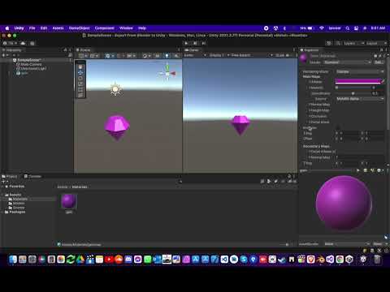Open the Assets menu
Viewport: 390px width, 292px height.
[x=58, y=28]
